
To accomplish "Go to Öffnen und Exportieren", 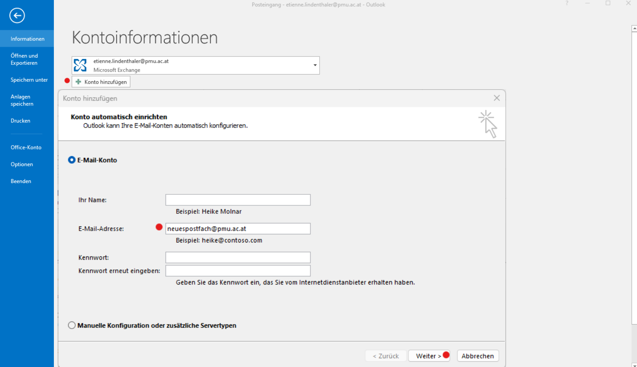I will tap(27, 59).
